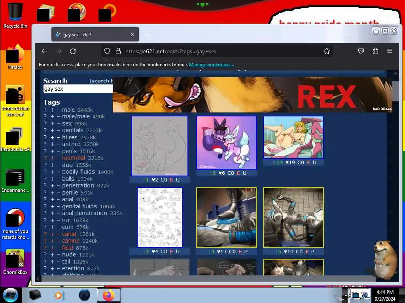Click the Manage bookmarks link

(x=212, y=65)
